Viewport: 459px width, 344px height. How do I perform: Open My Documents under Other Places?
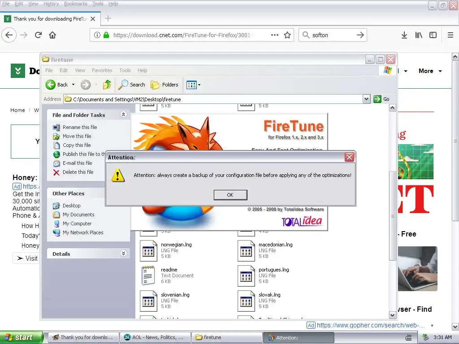coord(78,215)
